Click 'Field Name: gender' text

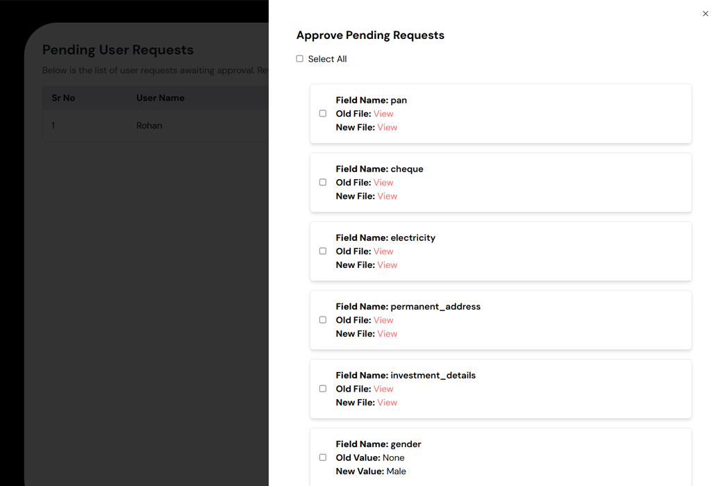(378, 444)
